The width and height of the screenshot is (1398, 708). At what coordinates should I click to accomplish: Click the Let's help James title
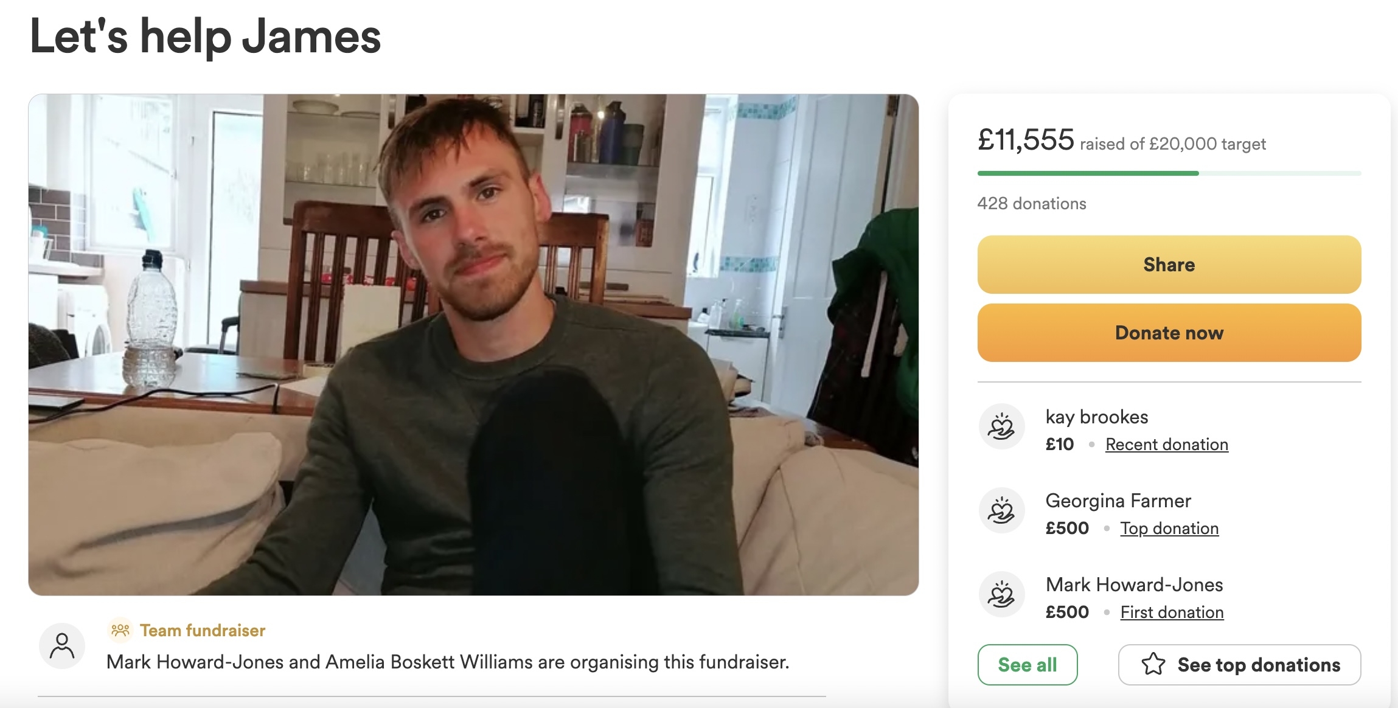click(x=205, y=36)
